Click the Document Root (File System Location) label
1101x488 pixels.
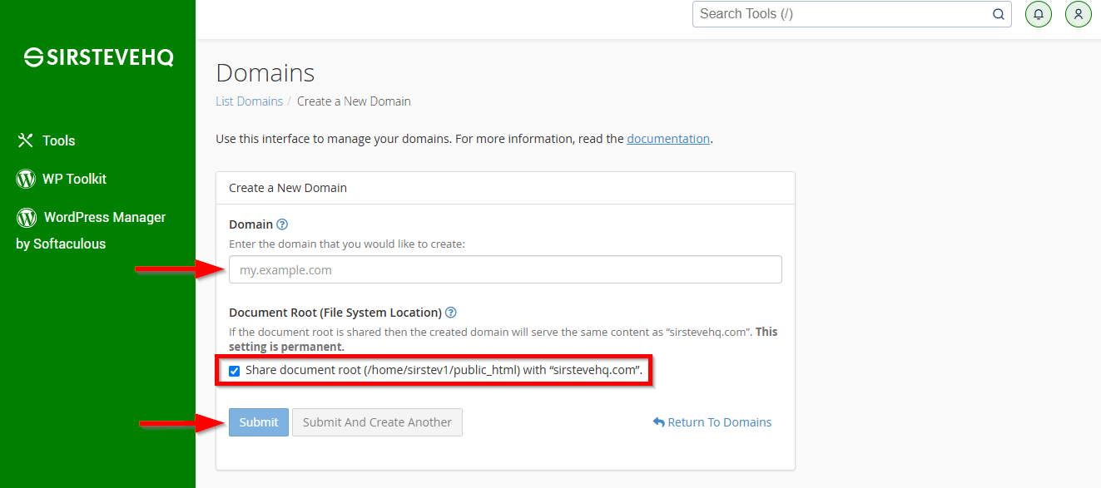pos(335,313)
